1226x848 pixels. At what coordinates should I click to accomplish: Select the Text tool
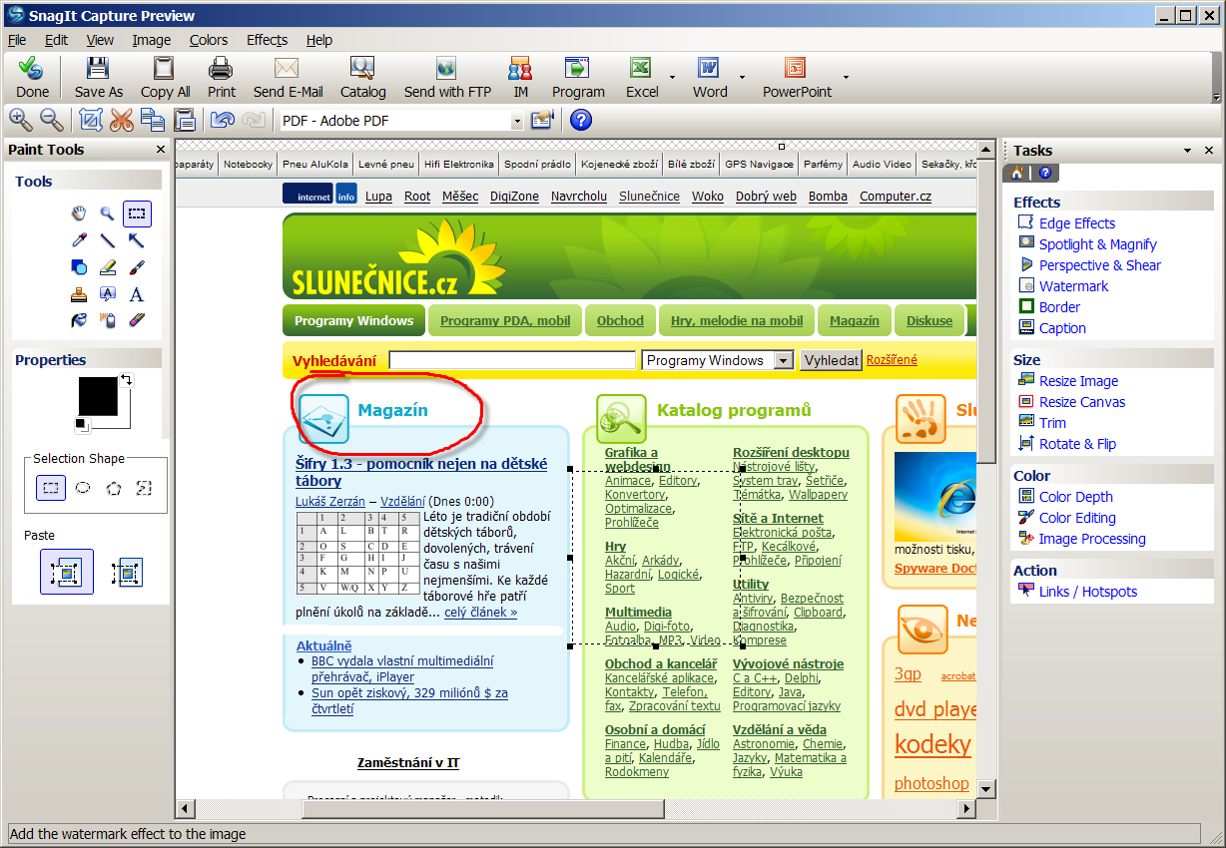pos(137,294)
